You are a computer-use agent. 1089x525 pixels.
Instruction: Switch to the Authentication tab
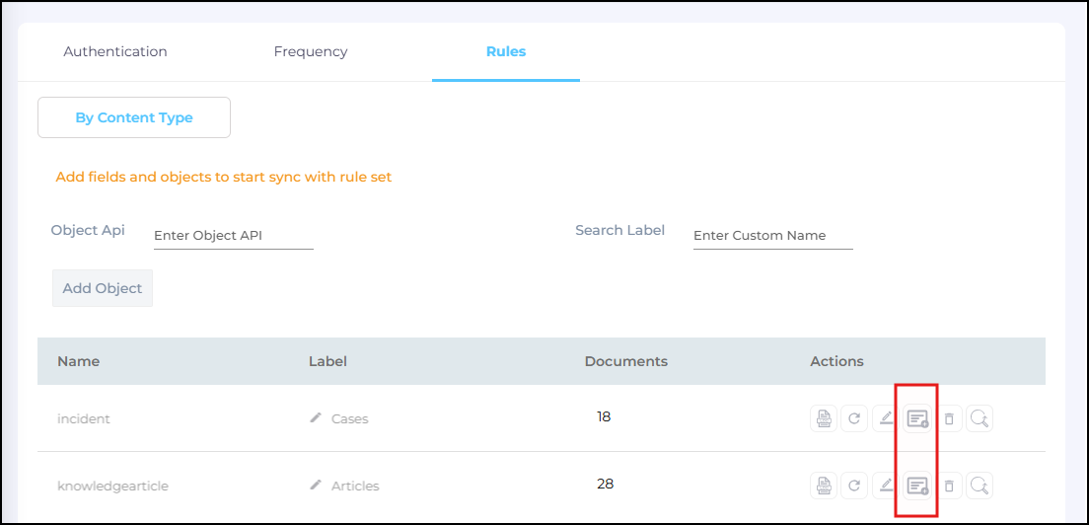tap(115, 51)
